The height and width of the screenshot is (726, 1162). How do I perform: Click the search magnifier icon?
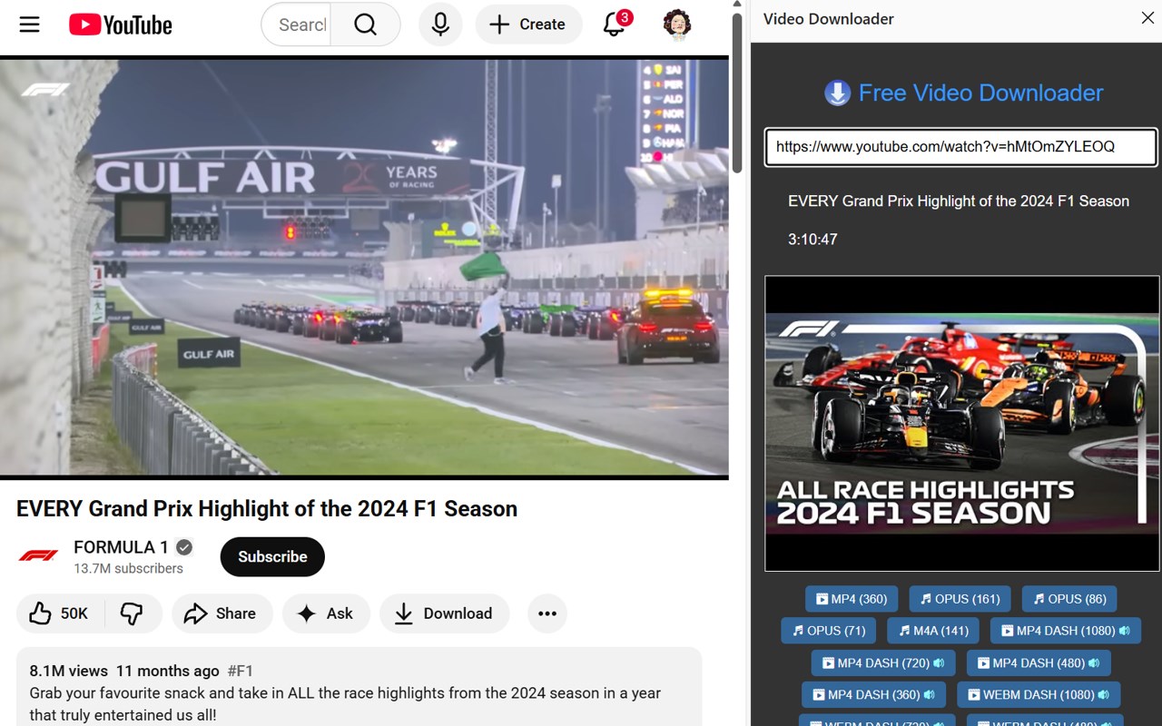click(364, 25)
